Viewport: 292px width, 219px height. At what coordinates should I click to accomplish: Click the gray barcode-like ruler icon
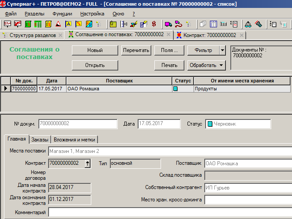[x=223, y=24]
